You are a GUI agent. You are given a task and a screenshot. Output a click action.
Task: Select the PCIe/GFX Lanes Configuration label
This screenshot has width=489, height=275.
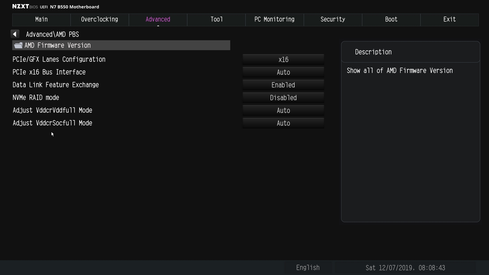click(x=59, y=59)
